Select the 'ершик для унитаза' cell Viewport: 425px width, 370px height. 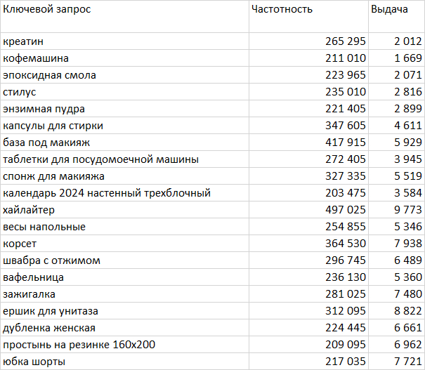(51, 311)
